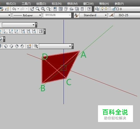Click the green label A in drawing
140x129 pixels.
click(x=83, y=55)
